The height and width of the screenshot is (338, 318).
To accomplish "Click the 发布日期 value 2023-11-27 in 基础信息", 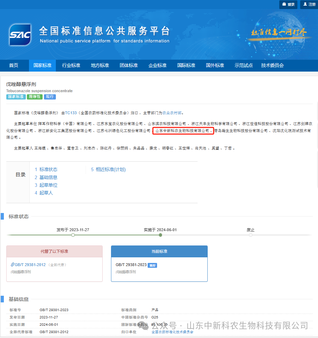I will tap(49, 317).
